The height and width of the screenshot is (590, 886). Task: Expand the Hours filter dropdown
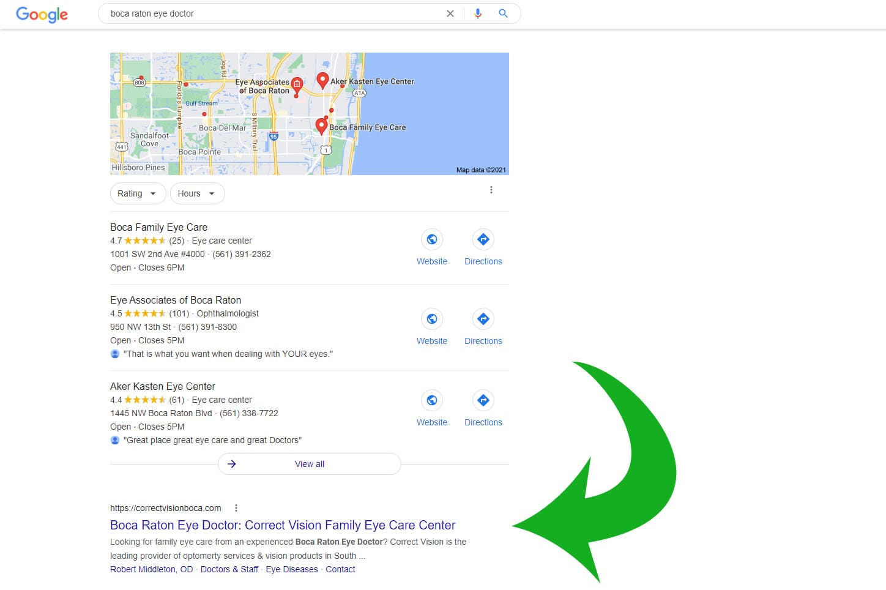[x=197, y=193]
